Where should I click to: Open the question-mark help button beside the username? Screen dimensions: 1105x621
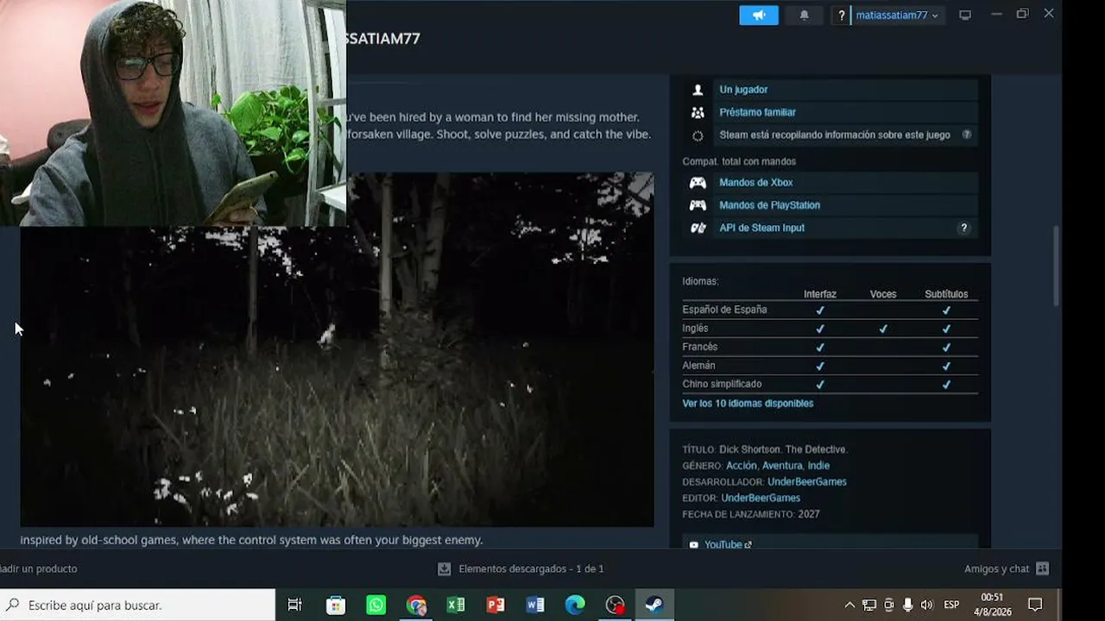coord(842,16)
